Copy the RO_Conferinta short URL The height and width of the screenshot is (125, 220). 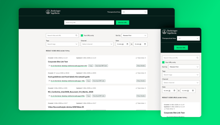[88, 96]
